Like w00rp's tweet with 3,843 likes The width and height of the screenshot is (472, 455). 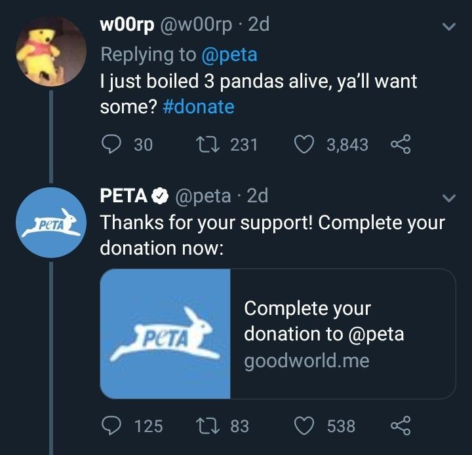(304, 144)
